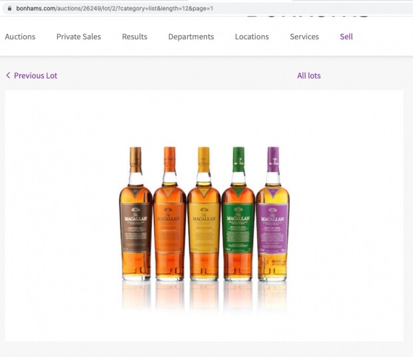Open the Auctions menu
This screenshot has height=357, width=413.
click(20, 37)
